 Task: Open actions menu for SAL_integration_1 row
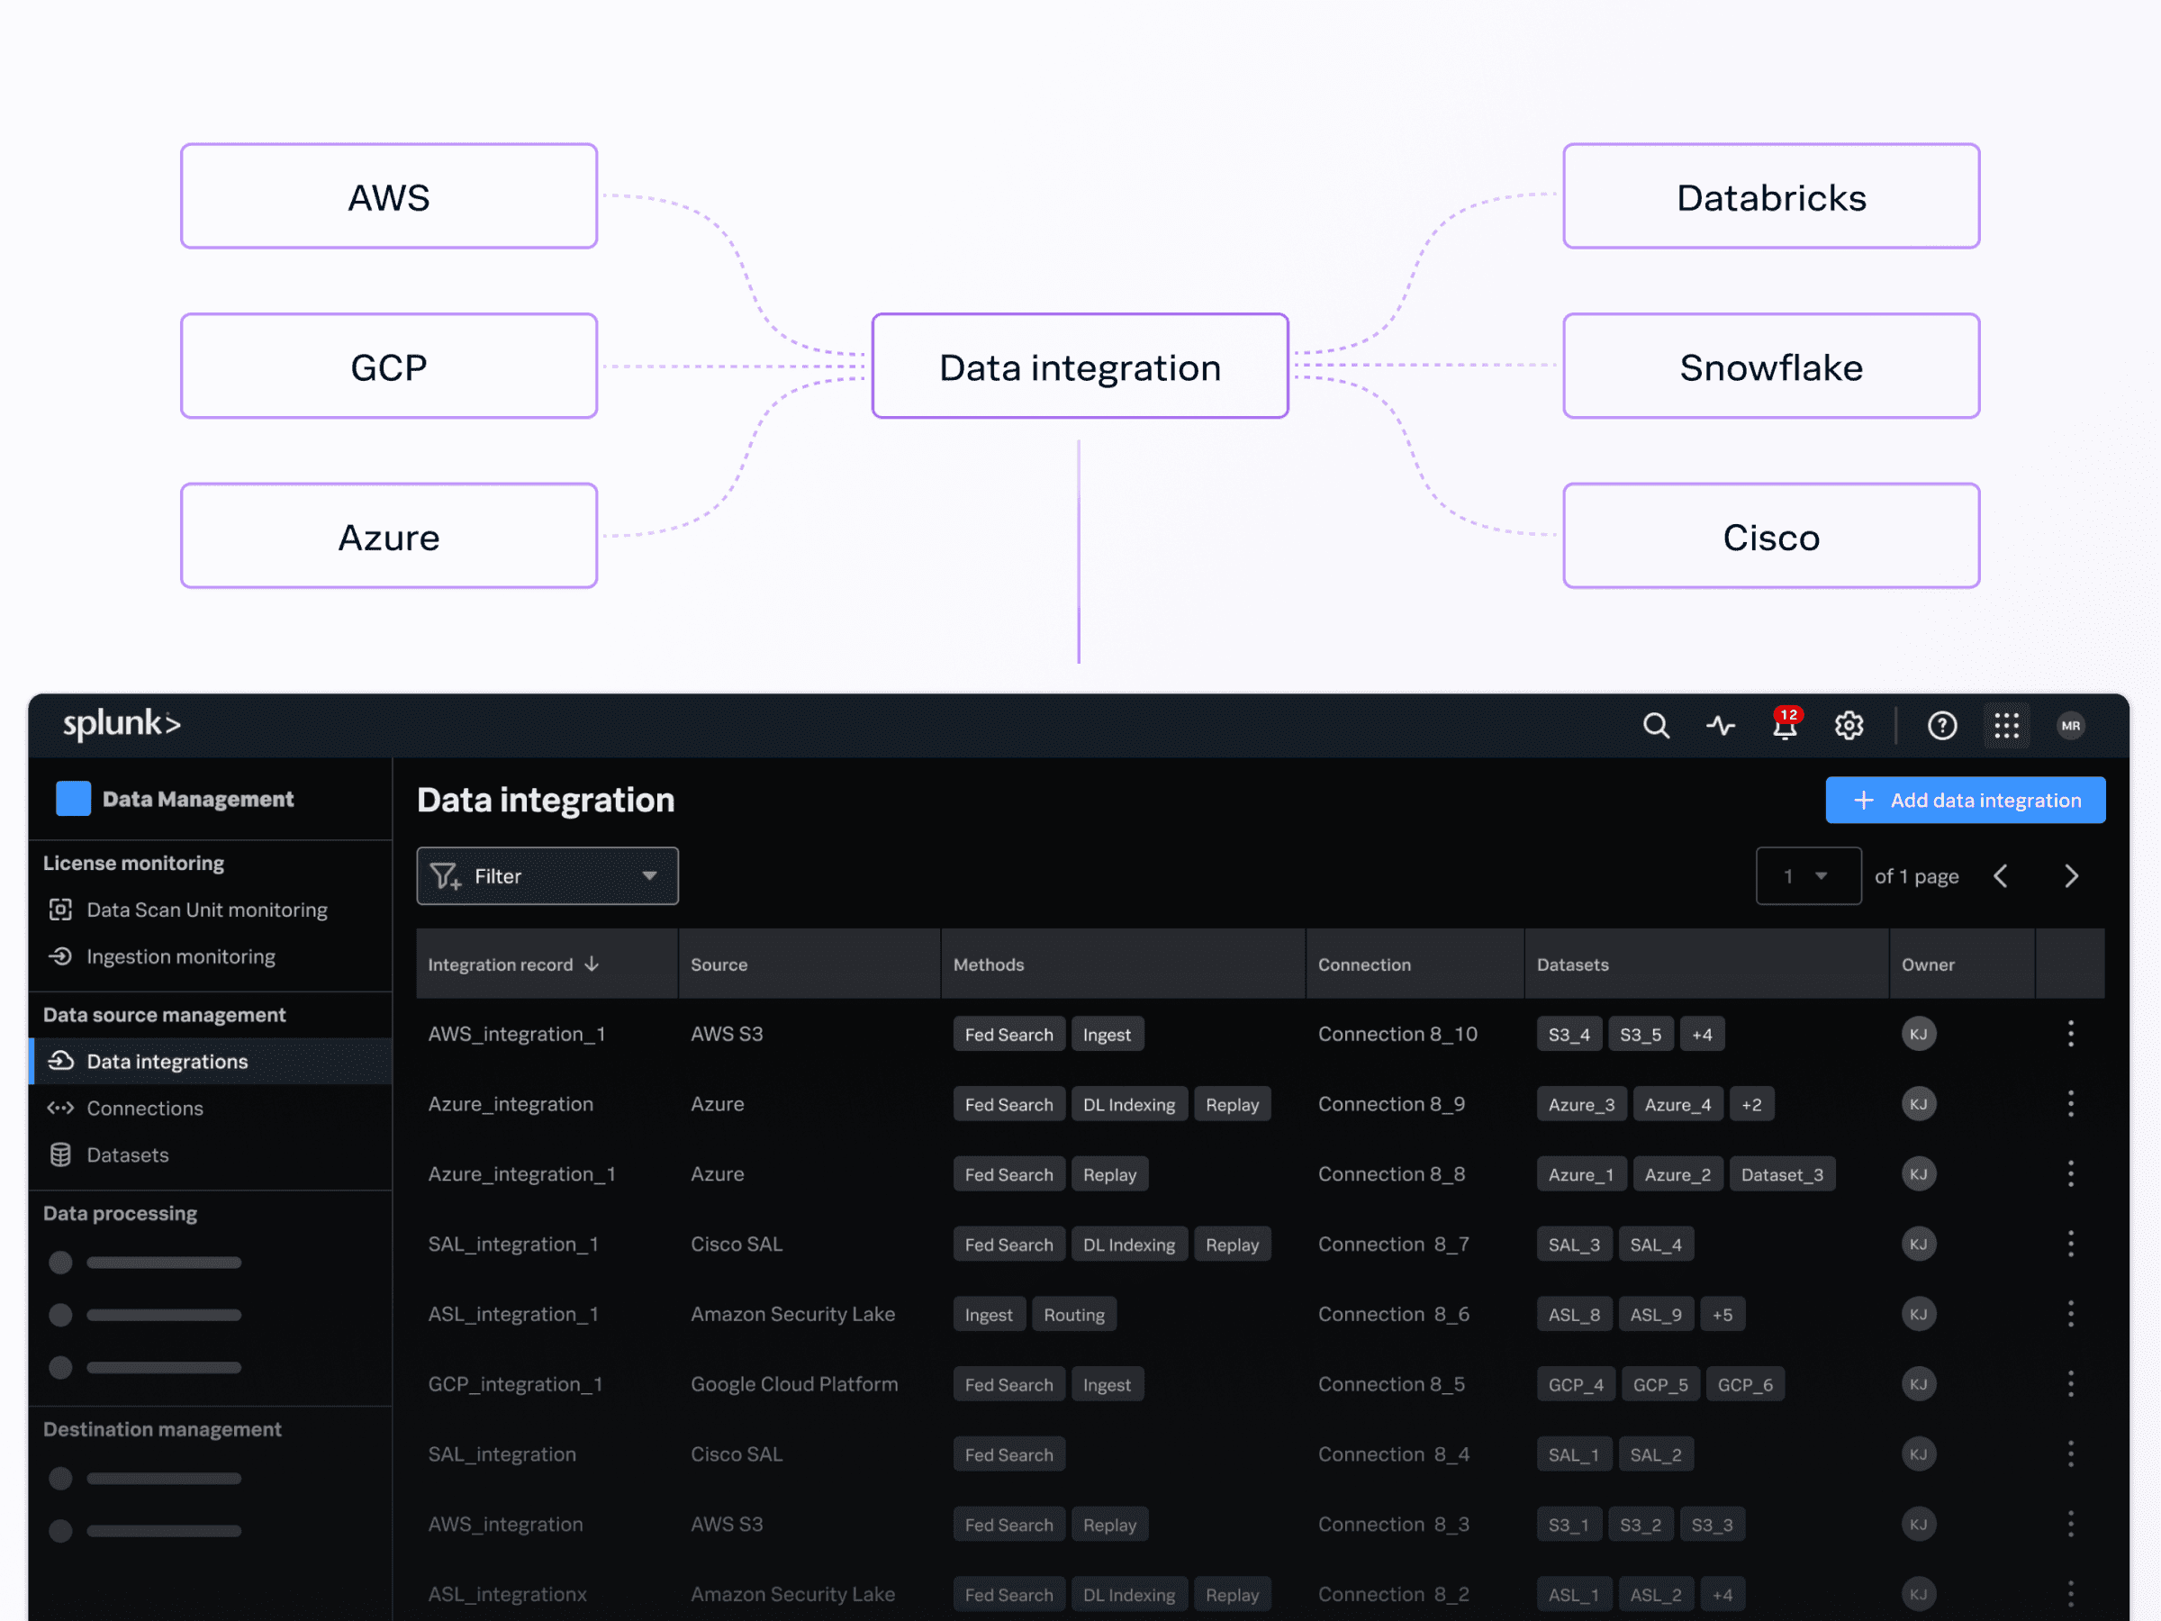(2070, 1244)
